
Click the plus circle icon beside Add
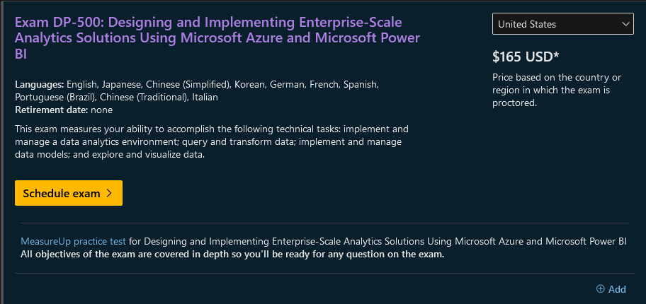tap(600, 289)
